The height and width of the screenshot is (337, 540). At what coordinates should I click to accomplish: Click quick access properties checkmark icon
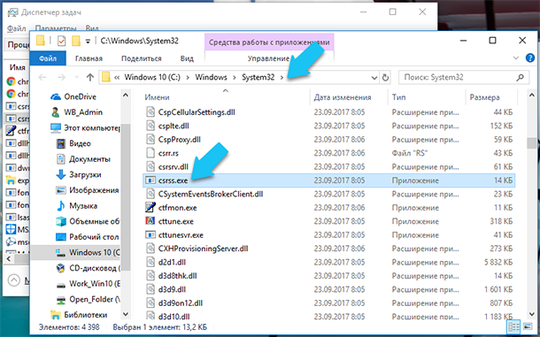click(61, 41)
